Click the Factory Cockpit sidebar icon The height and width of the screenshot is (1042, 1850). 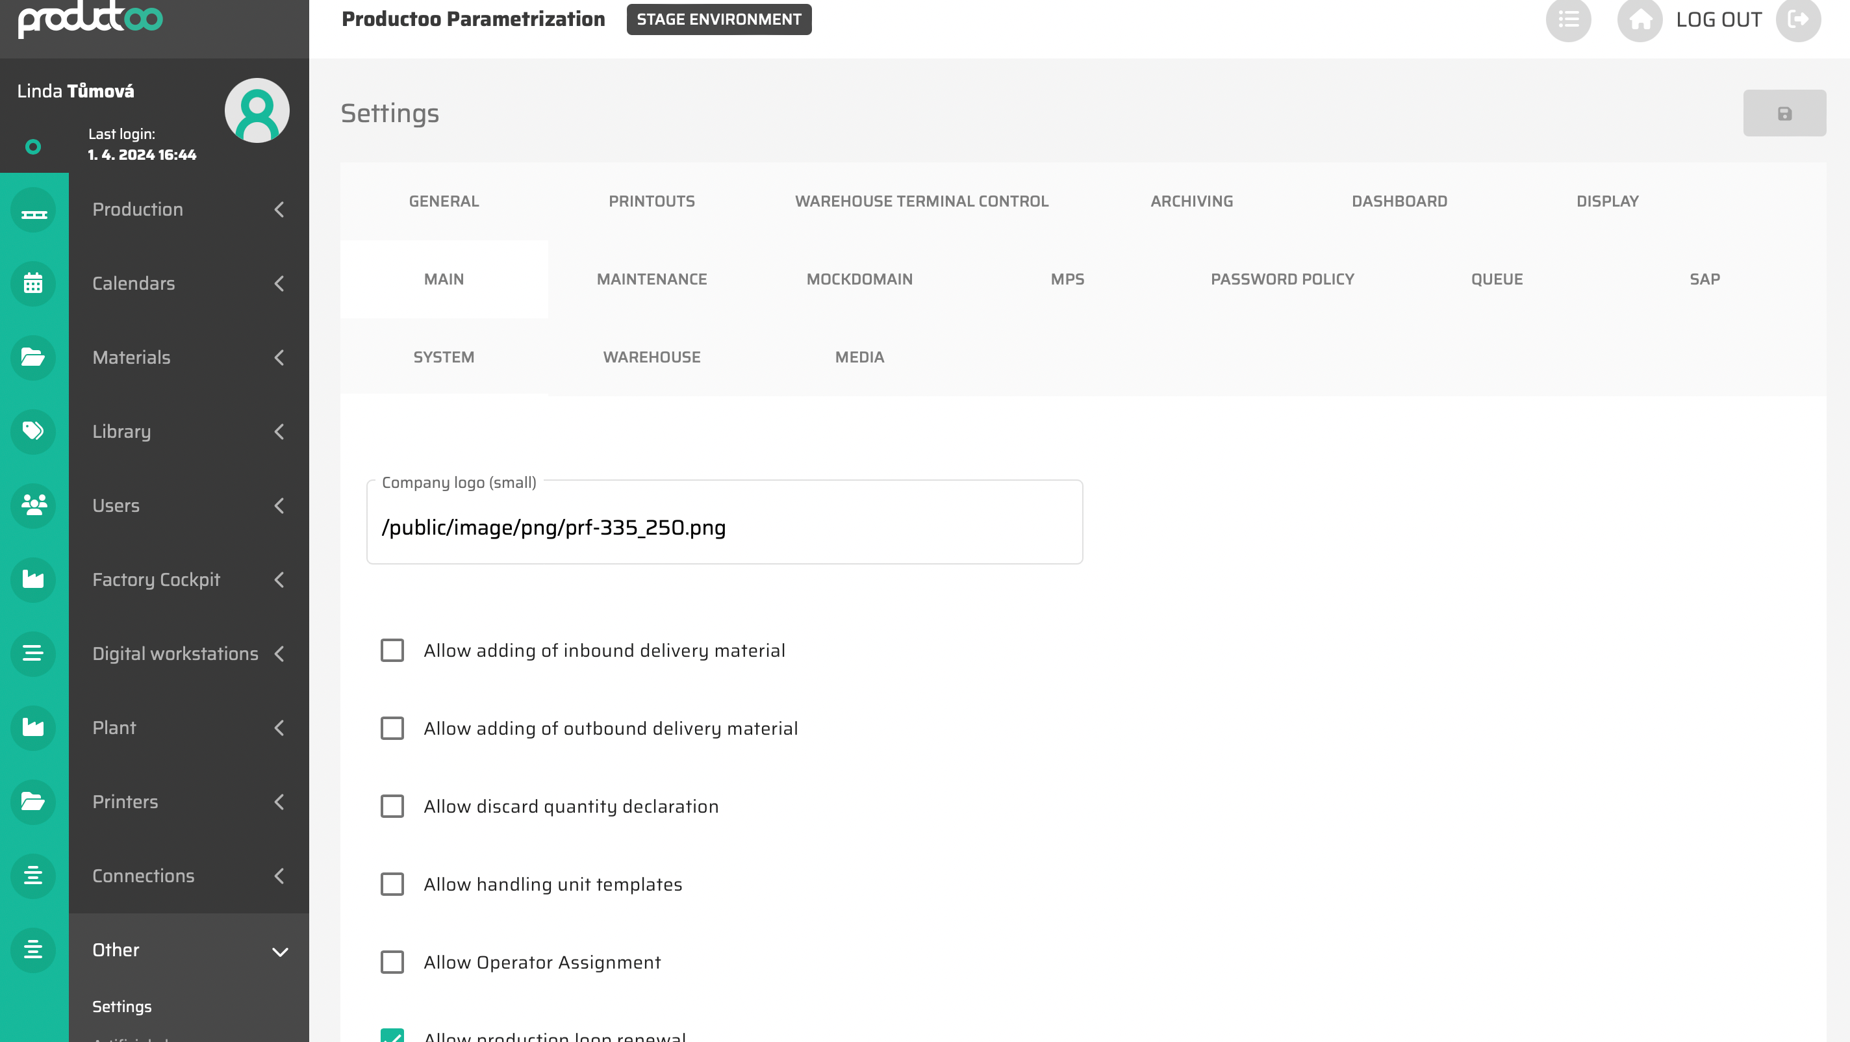[x=33, y=579]
